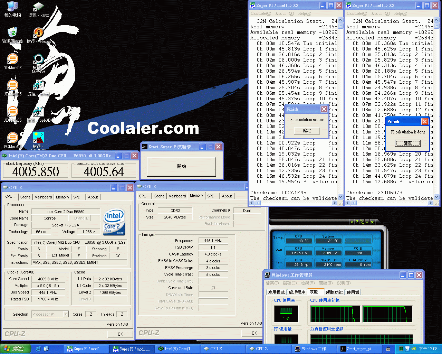The image size is (442, 354).
Task: Click the Srart_super_pi taskbar button
Action: [x=359, y=349]
